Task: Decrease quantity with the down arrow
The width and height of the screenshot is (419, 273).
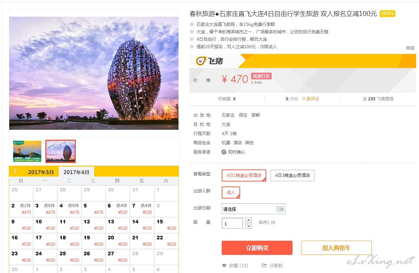Action: click(249, 226)
